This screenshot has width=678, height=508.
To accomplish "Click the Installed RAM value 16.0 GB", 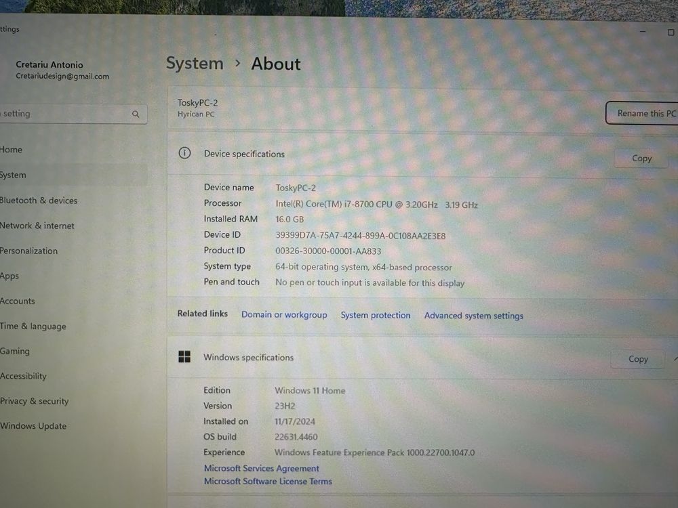I will (x=290, y=219).
